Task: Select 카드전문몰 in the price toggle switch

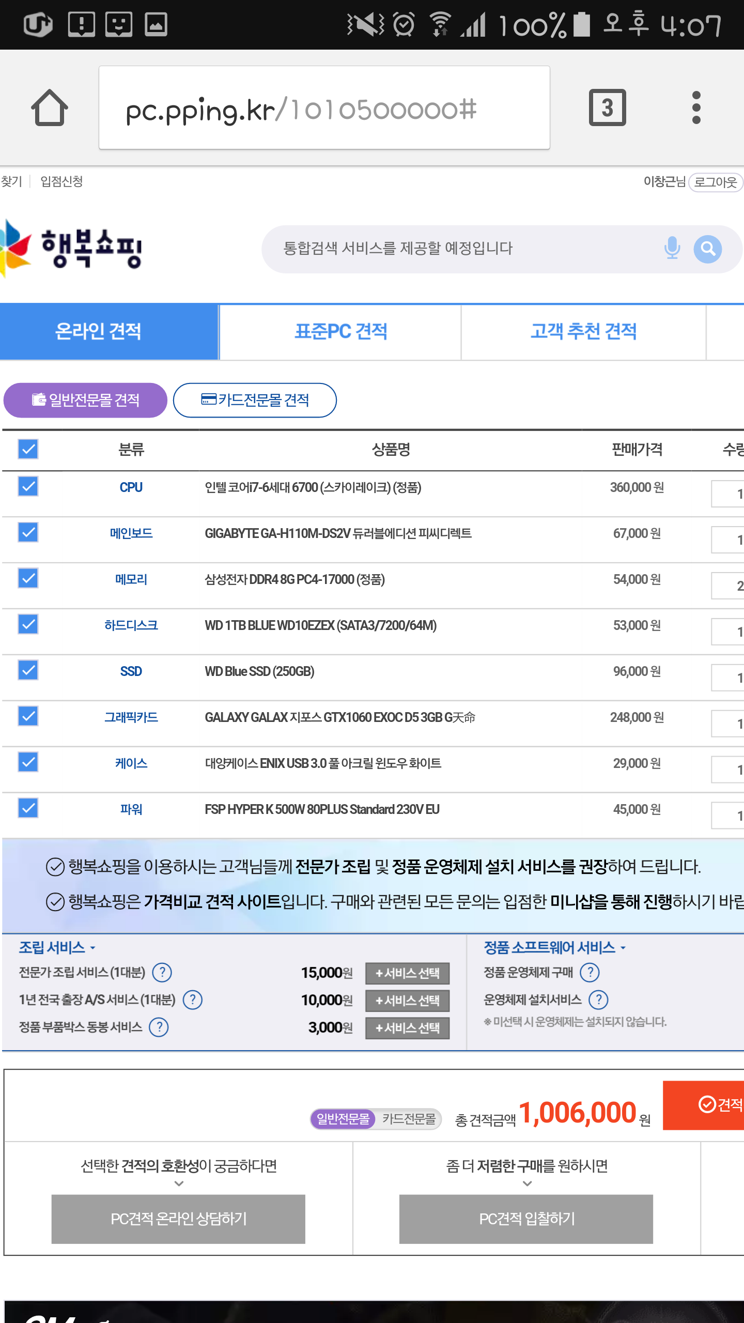Action: coord(409,1119)
